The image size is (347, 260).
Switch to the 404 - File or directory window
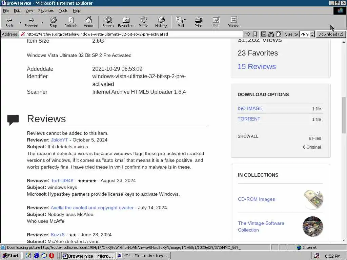point(143,256)
